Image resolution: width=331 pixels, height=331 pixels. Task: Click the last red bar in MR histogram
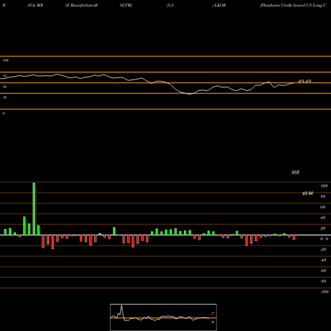click(294, 237)
